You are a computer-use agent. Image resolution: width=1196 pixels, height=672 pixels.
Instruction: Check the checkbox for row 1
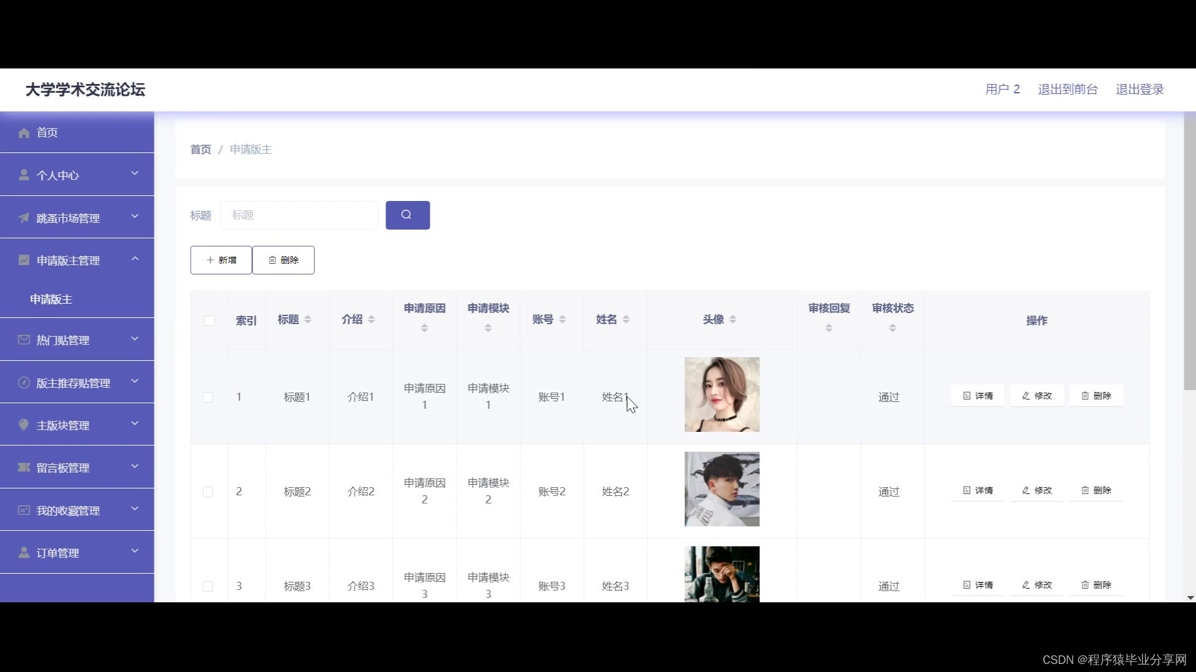pos(208,398)
